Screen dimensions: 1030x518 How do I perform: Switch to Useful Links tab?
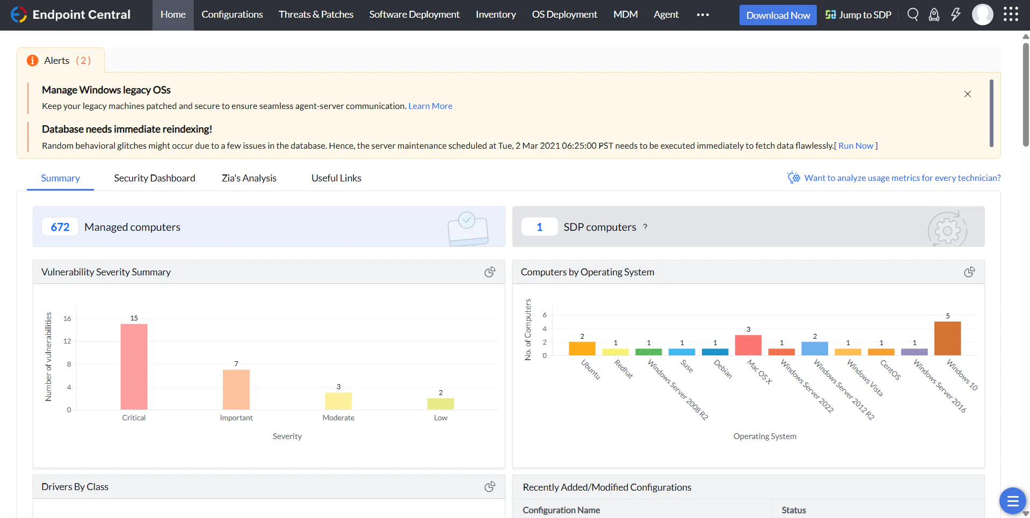[336, 178]
